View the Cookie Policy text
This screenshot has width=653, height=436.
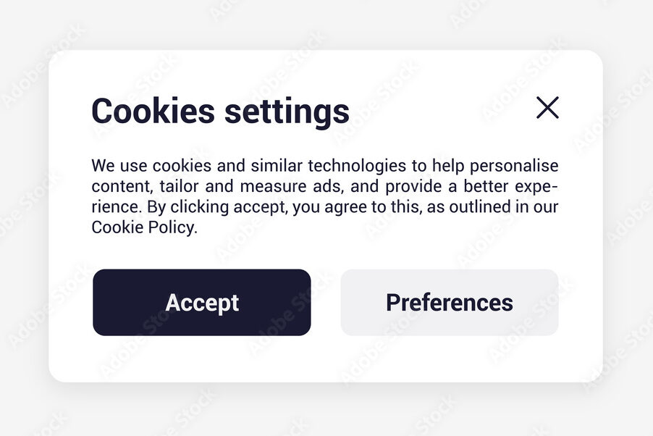pos(143,227)
